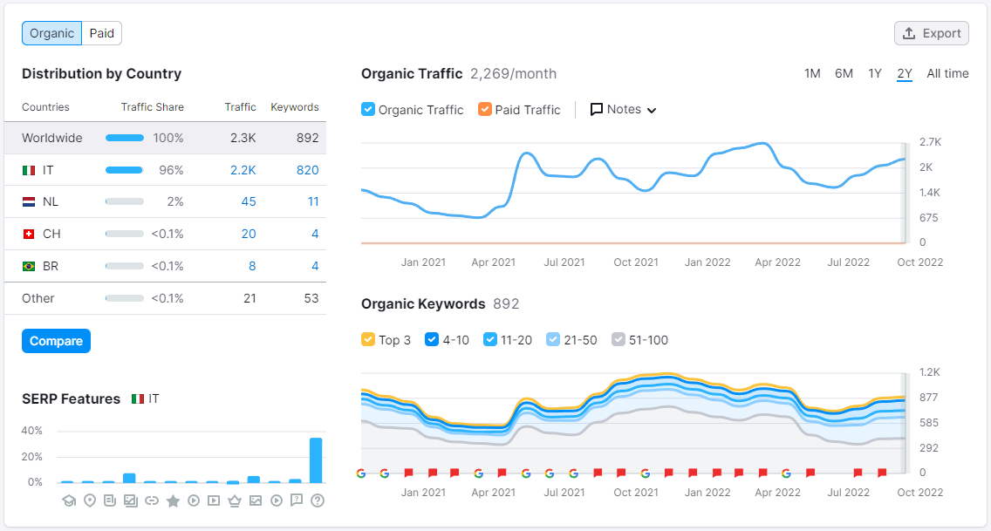This screenshot has height=531, width=991.
Task: Toggle the 21-50 keywords checkbox
Action: point(553,340)
